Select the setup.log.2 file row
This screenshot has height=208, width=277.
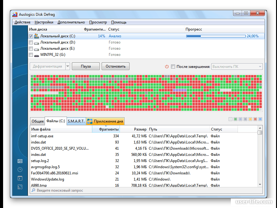click(x=144, y=161)
